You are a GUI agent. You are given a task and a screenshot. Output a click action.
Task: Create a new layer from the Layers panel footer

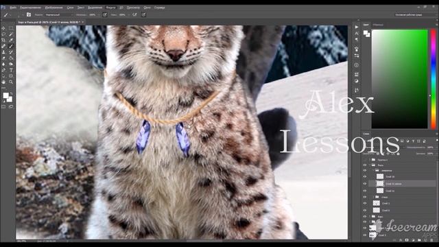pos(425,240)
